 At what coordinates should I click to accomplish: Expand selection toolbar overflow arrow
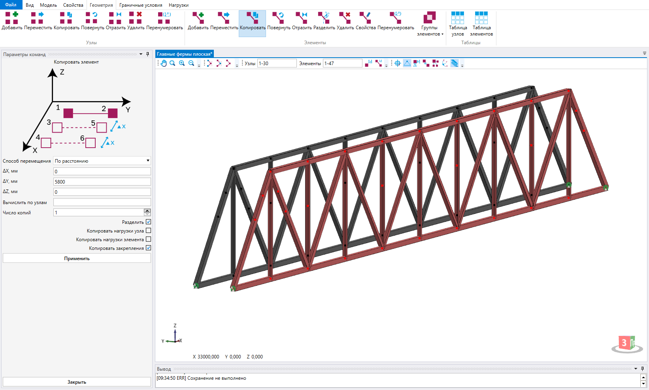pos(237,64)
